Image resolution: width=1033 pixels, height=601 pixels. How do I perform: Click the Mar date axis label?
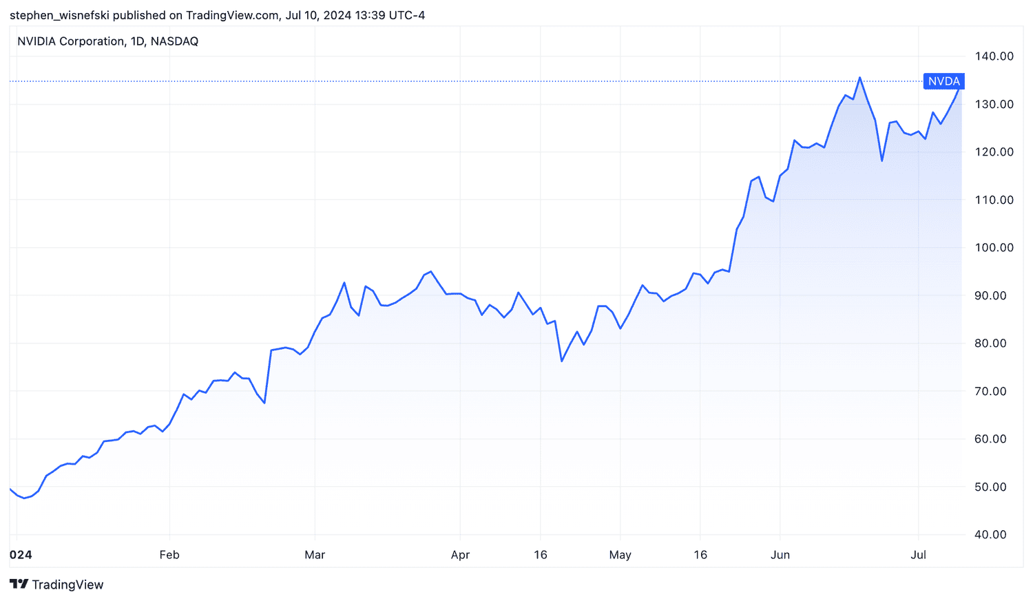click(315, 555)
